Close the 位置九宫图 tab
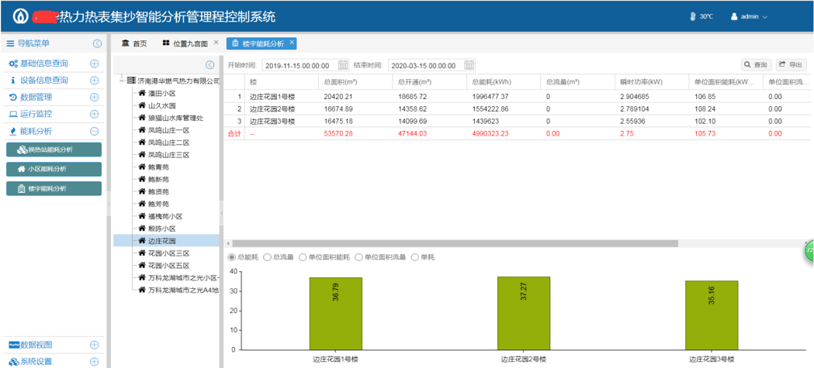 216,43
